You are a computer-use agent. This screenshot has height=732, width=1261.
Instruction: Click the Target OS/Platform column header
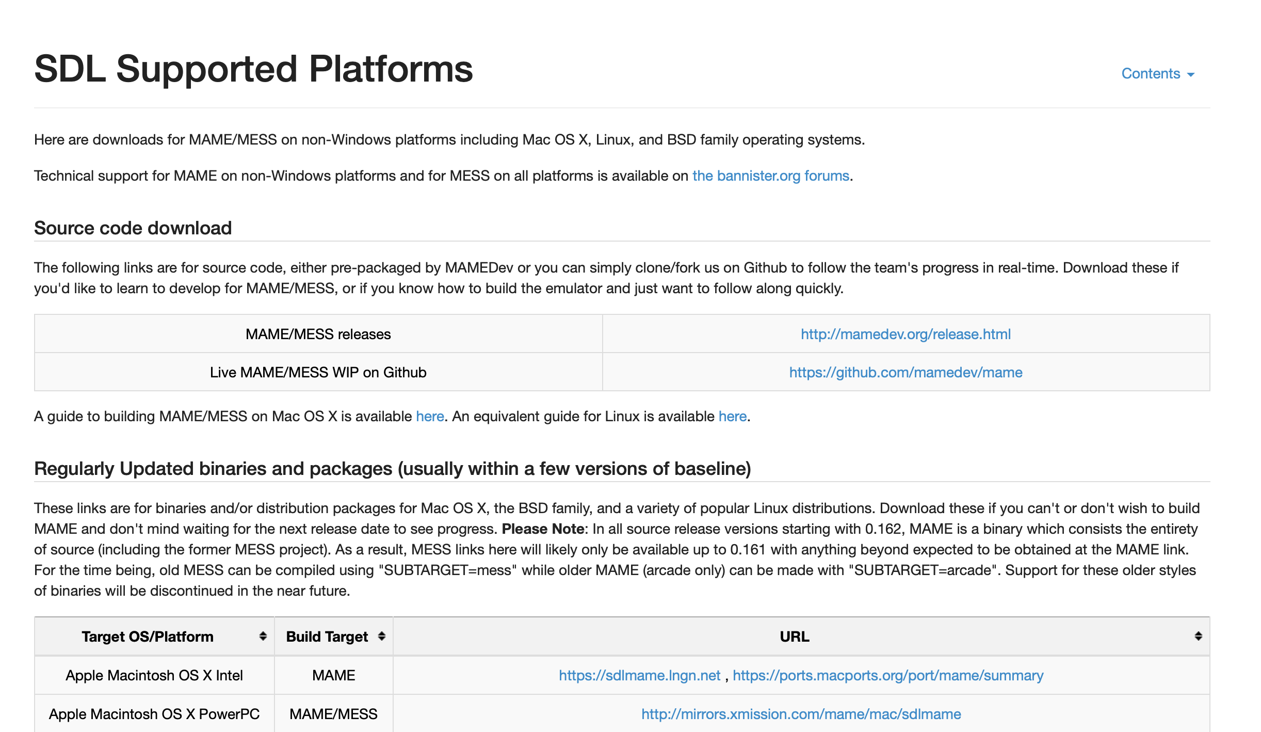(148, 636)
